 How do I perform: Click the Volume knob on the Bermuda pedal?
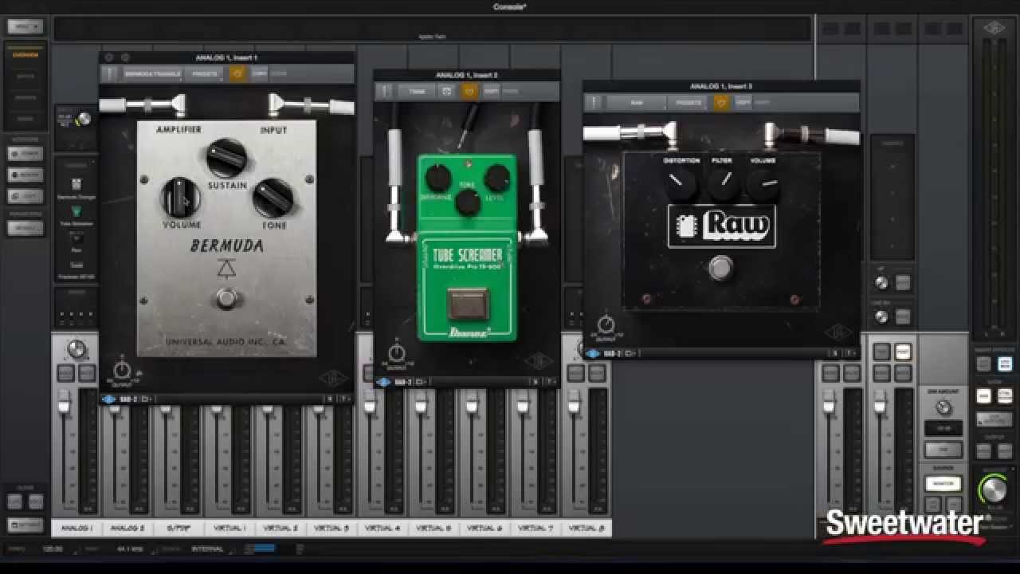[x=180, y=198]
